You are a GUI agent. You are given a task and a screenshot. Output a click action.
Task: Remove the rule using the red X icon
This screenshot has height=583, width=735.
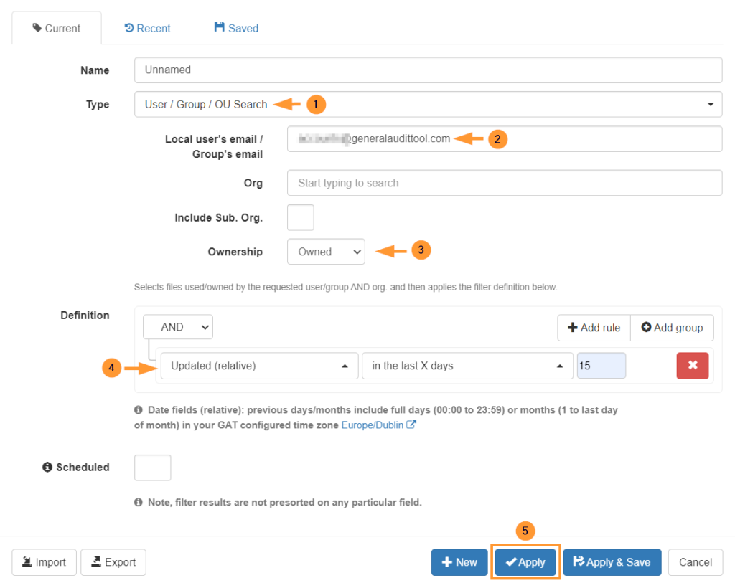coord(692,366)
